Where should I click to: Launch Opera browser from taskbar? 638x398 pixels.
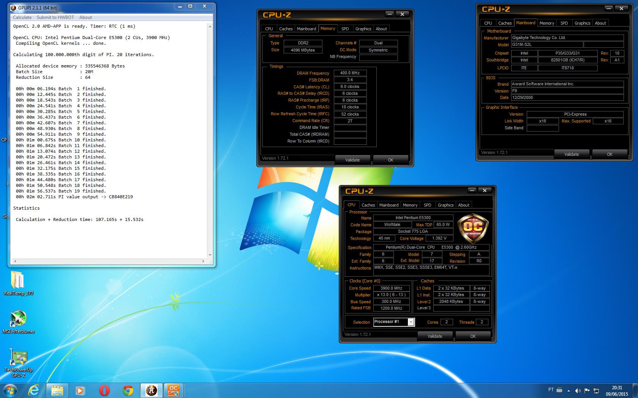[104, 390]
